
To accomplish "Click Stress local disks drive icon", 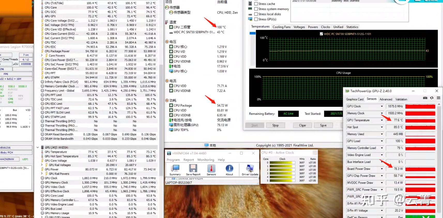I will click(x=250, y=14).
